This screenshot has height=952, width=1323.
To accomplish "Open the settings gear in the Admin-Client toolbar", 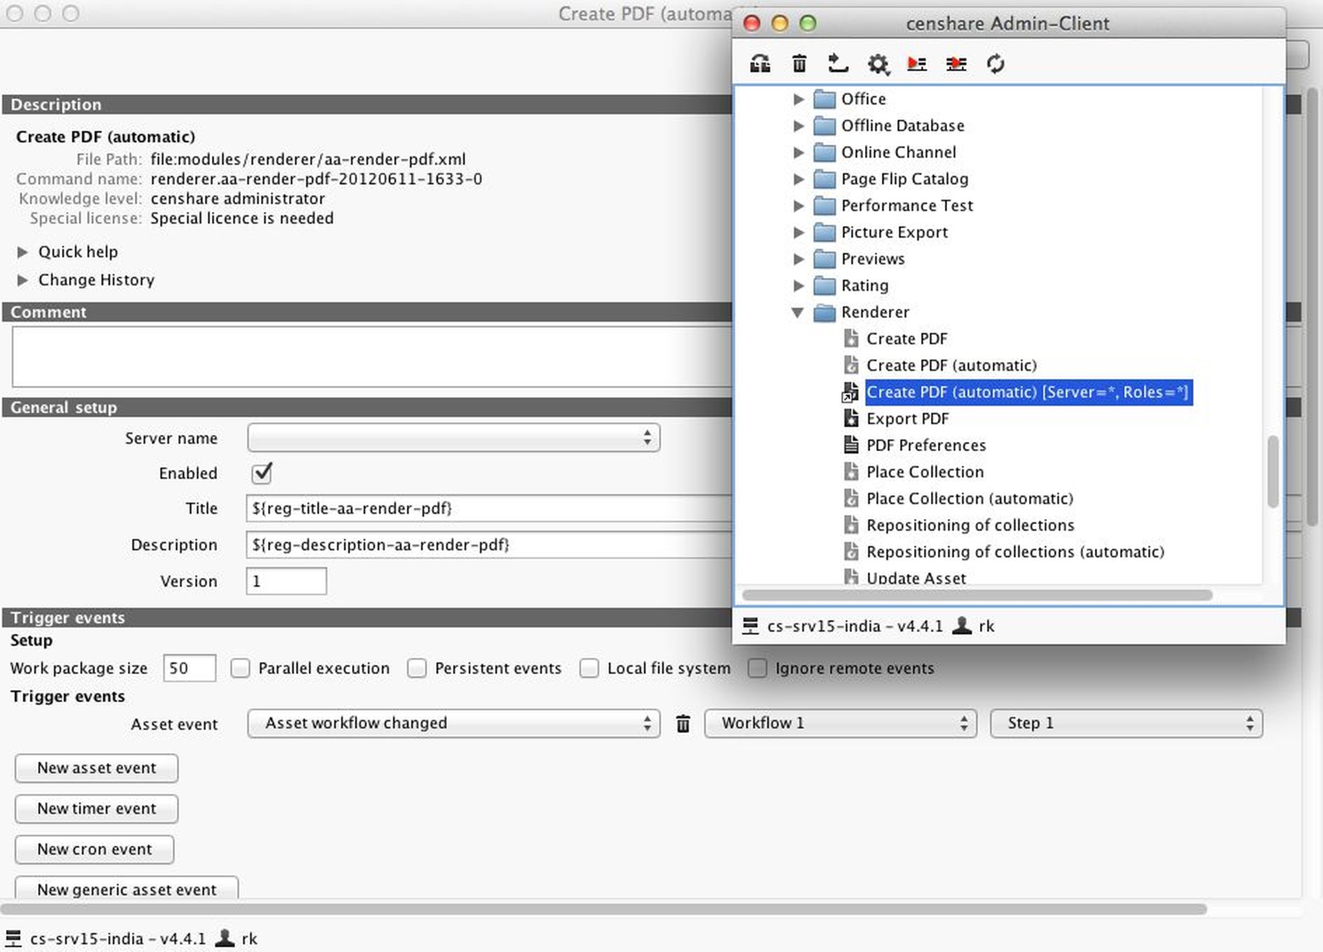I will pos(879,64).
